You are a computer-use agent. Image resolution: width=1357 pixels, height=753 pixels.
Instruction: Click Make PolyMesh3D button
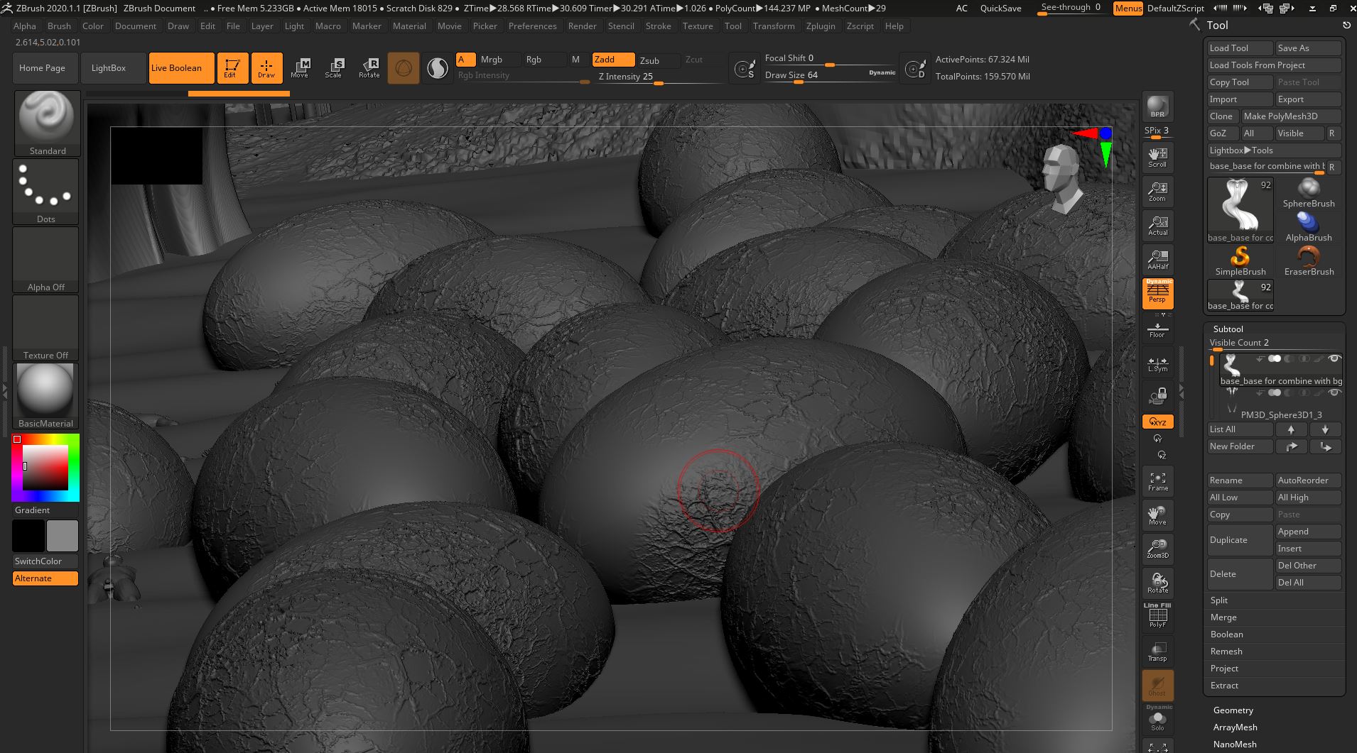pos(1291,116)
